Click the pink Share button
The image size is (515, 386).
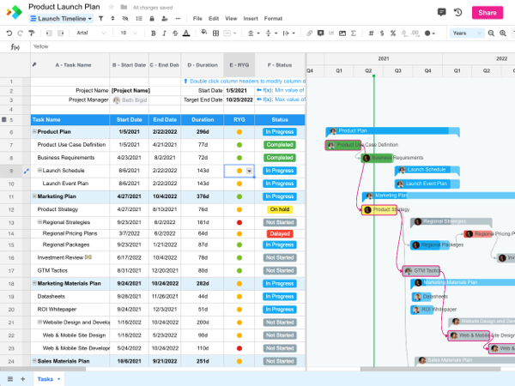487,12
